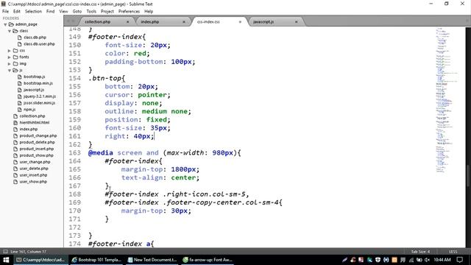The height and width of the screenshot is (265, 471).
Task: Collapse the js folder
Action: pos(10,71)
